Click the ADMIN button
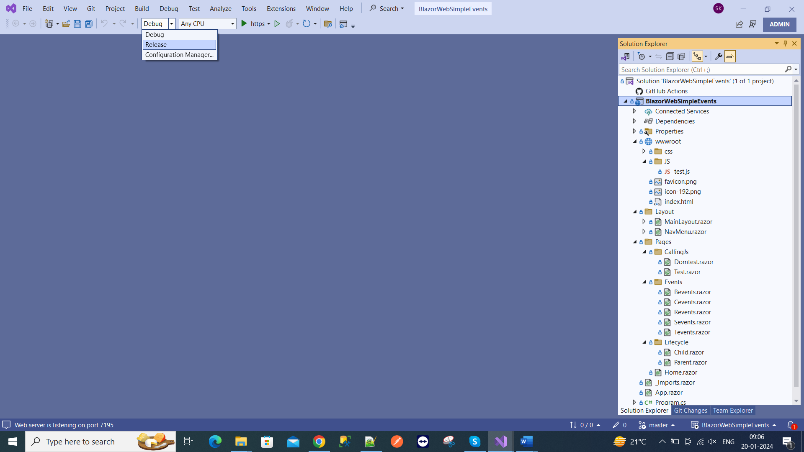The width and height of the screenshot is (804, 452). 779,24
